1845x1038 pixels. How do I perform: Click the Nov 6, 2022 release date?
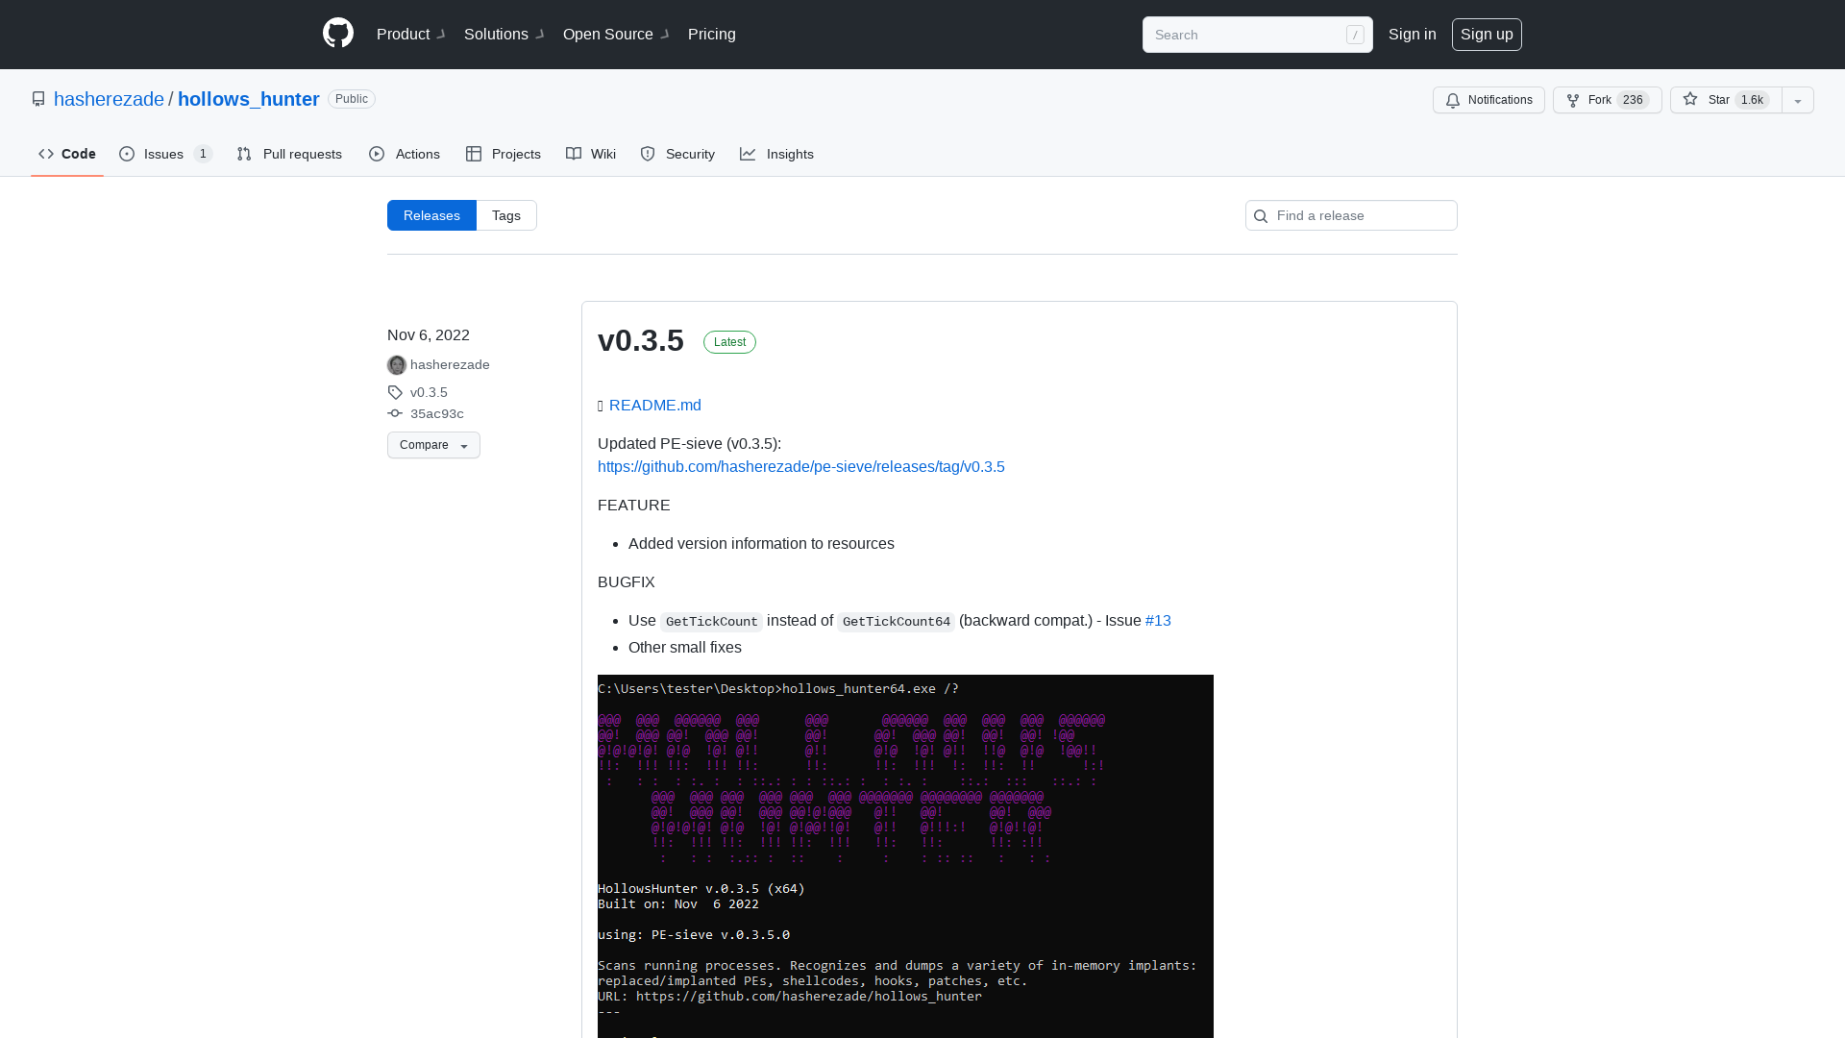pos(429,335)
